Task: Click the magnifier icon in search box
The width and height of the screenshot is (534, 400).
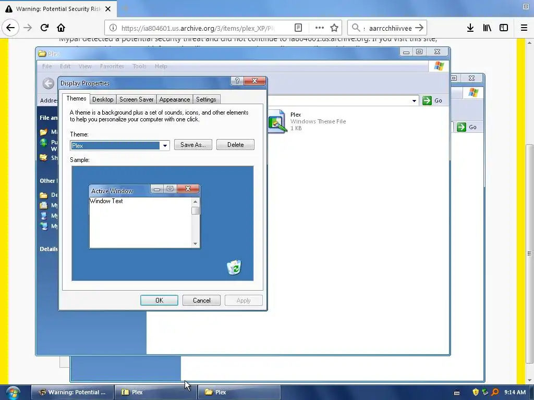Action: pos(356,28)
